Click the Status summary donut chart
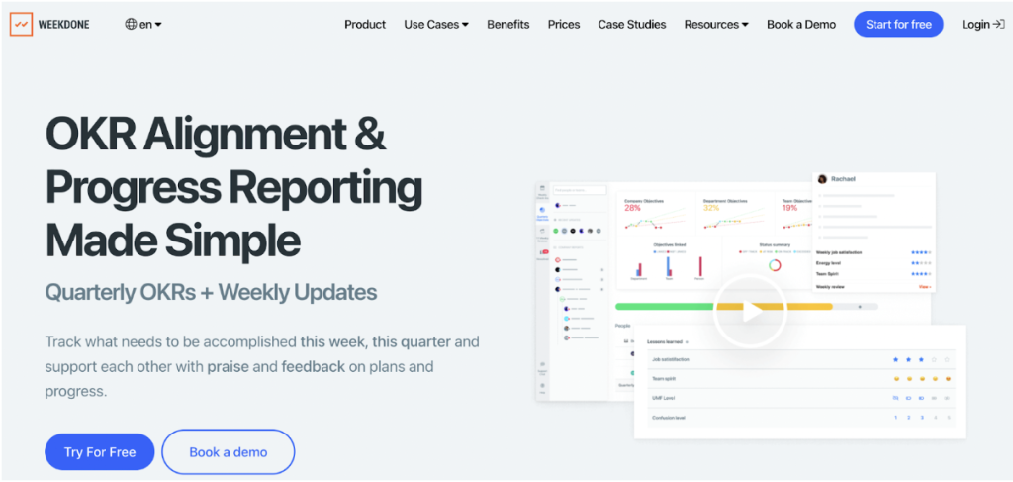The width and height of the screenshot is (1013, 482). pyautogui.click(x=775, y=264)
